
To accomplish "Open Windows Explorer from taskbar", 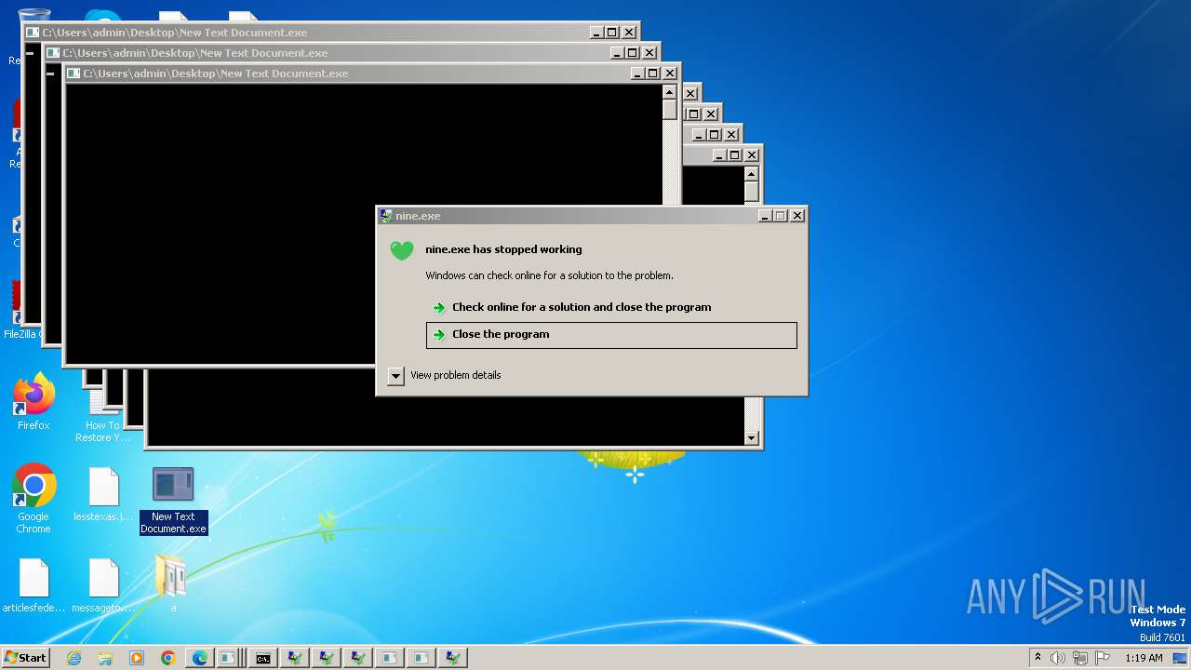I will point(105,658).
